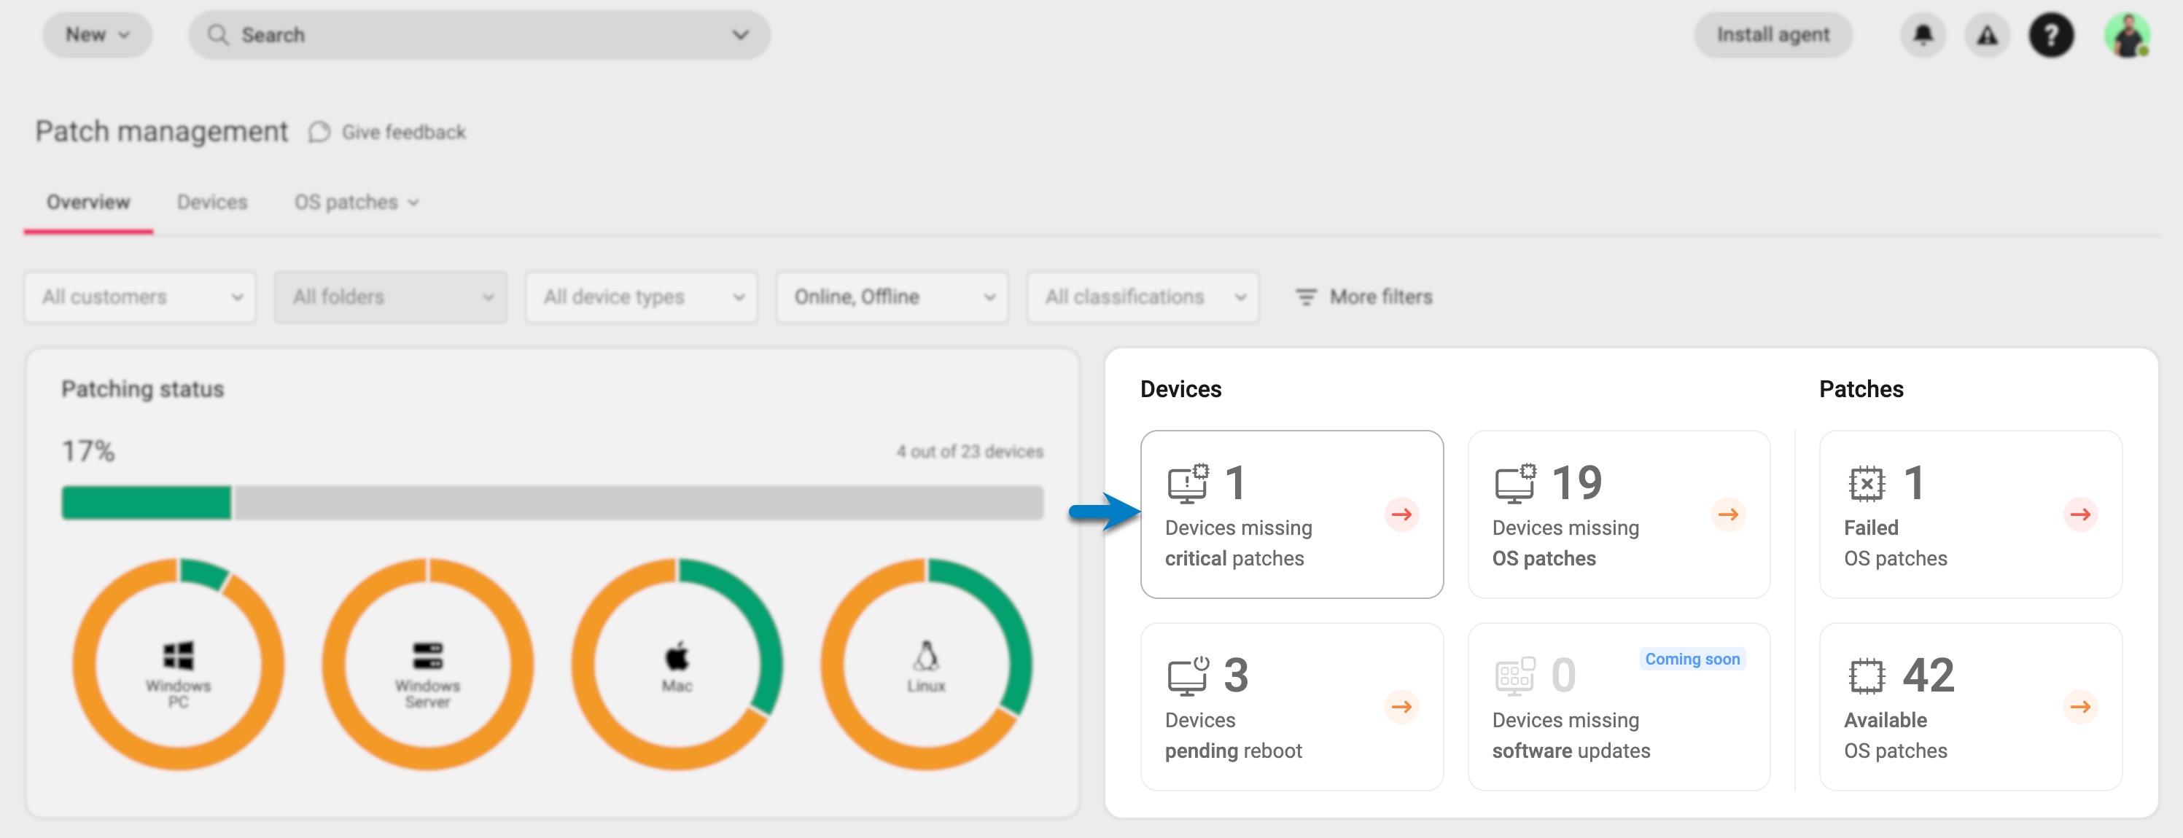Switch to the Devices tab
Screen dimensions: 2183x838
point(212,203)
